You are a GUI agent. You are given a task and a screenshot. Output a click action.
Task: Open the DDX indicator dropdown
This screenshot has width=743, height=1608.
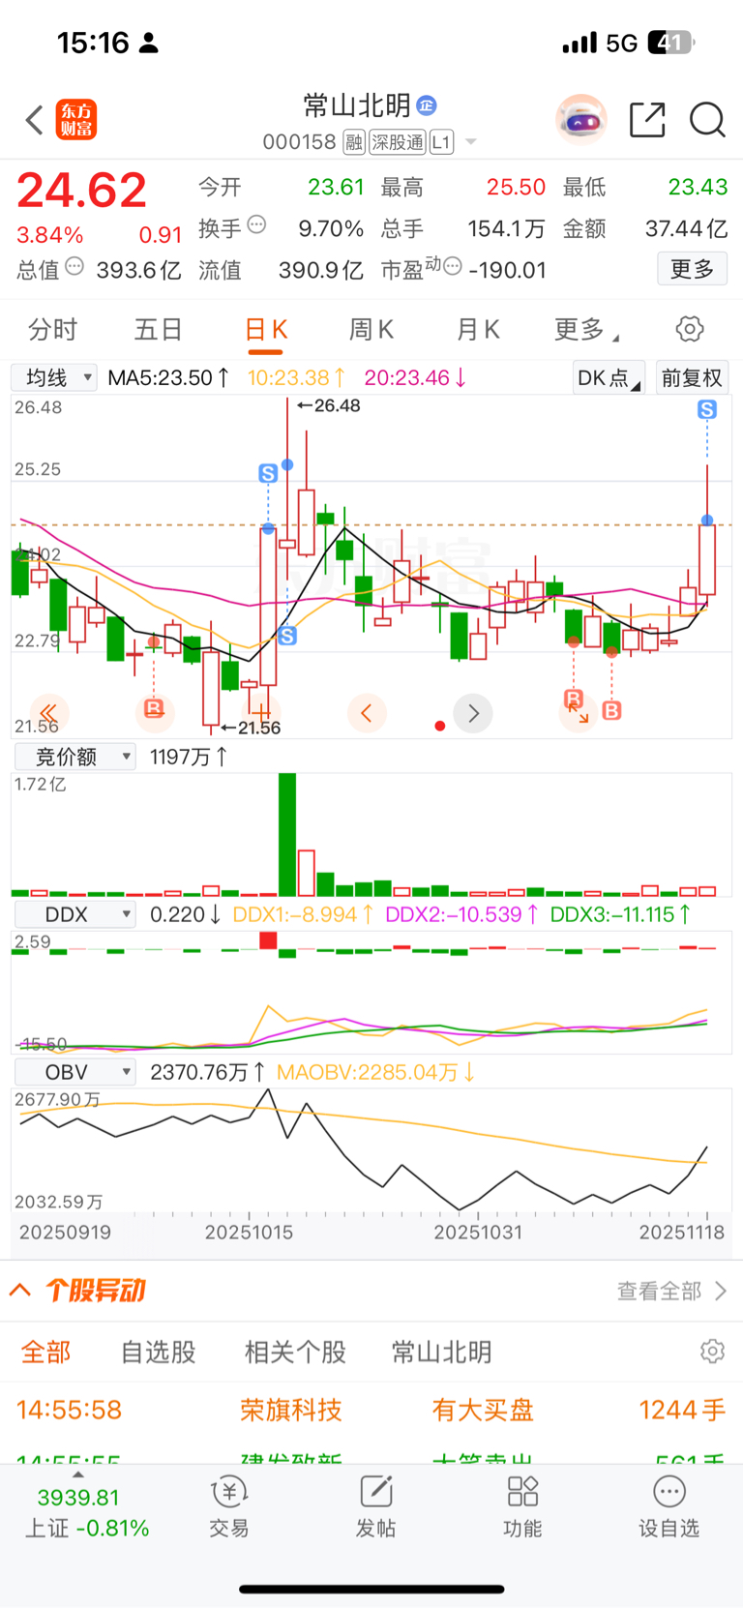74,914
